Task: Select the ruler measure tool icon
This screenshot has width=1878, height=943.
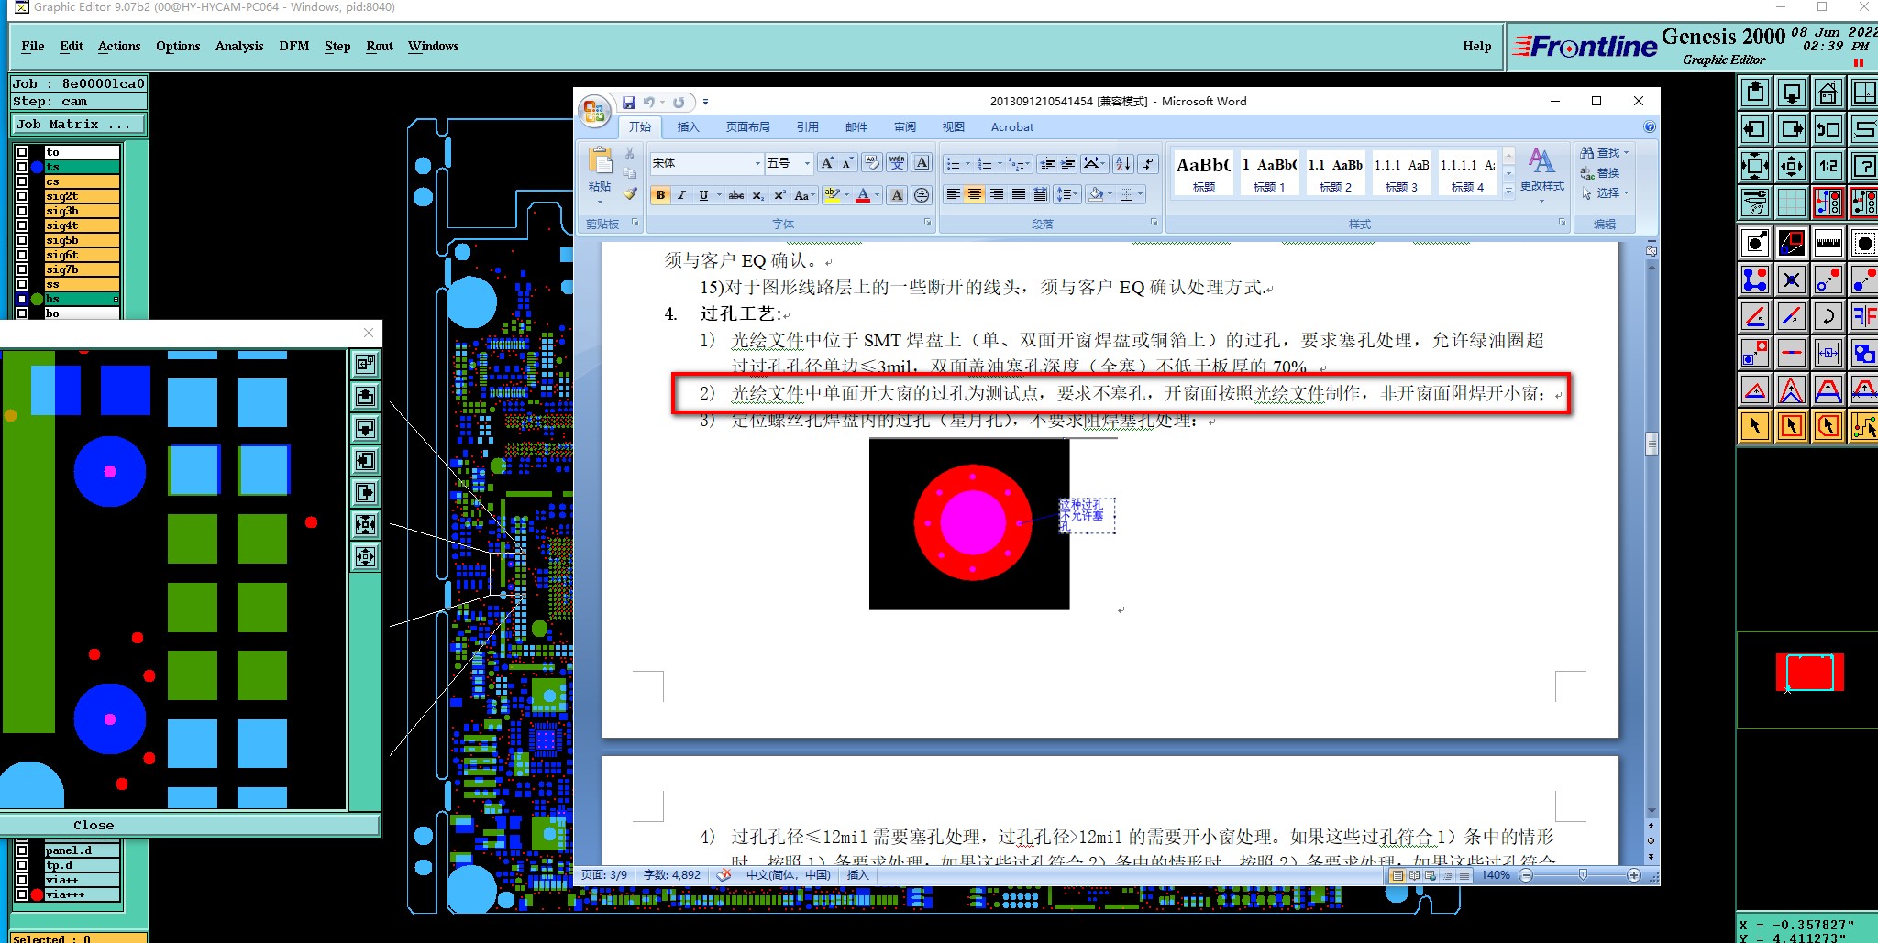Action: pos(1828,243)
